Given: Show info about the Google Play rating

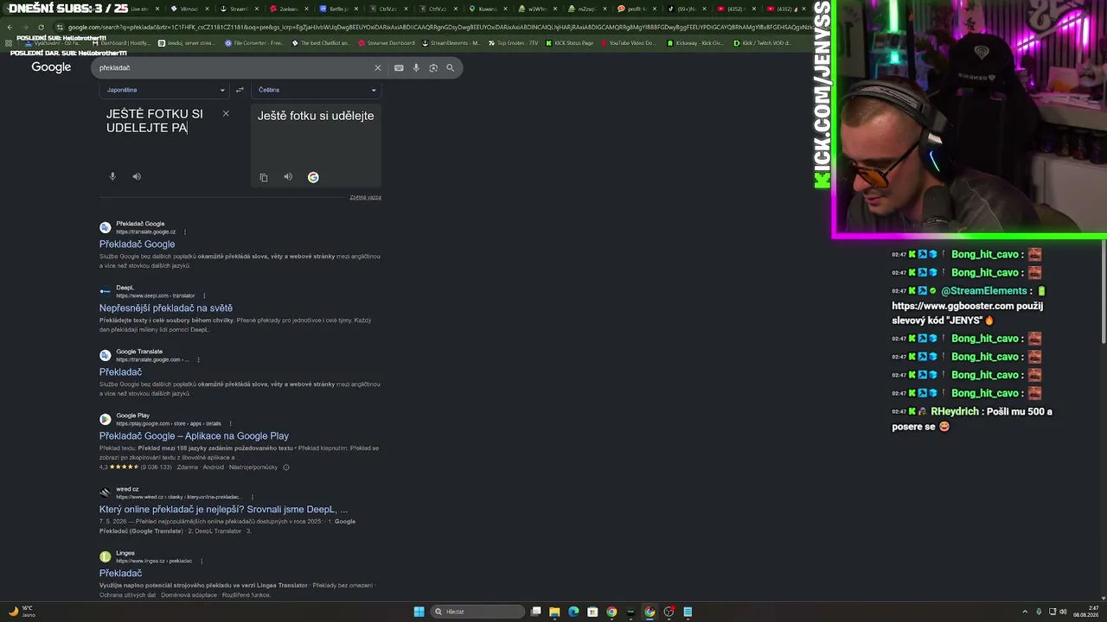Looking at the screenshot, I should (286, 467).
